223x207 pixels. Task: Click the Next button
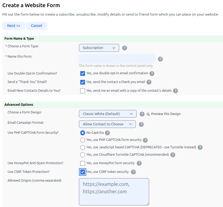click(14, 26)
